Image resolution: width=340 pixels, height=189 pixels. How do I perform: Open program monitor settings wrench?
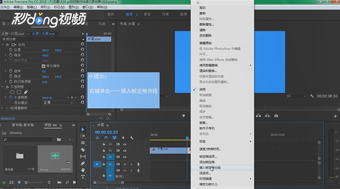coord(312,96)
